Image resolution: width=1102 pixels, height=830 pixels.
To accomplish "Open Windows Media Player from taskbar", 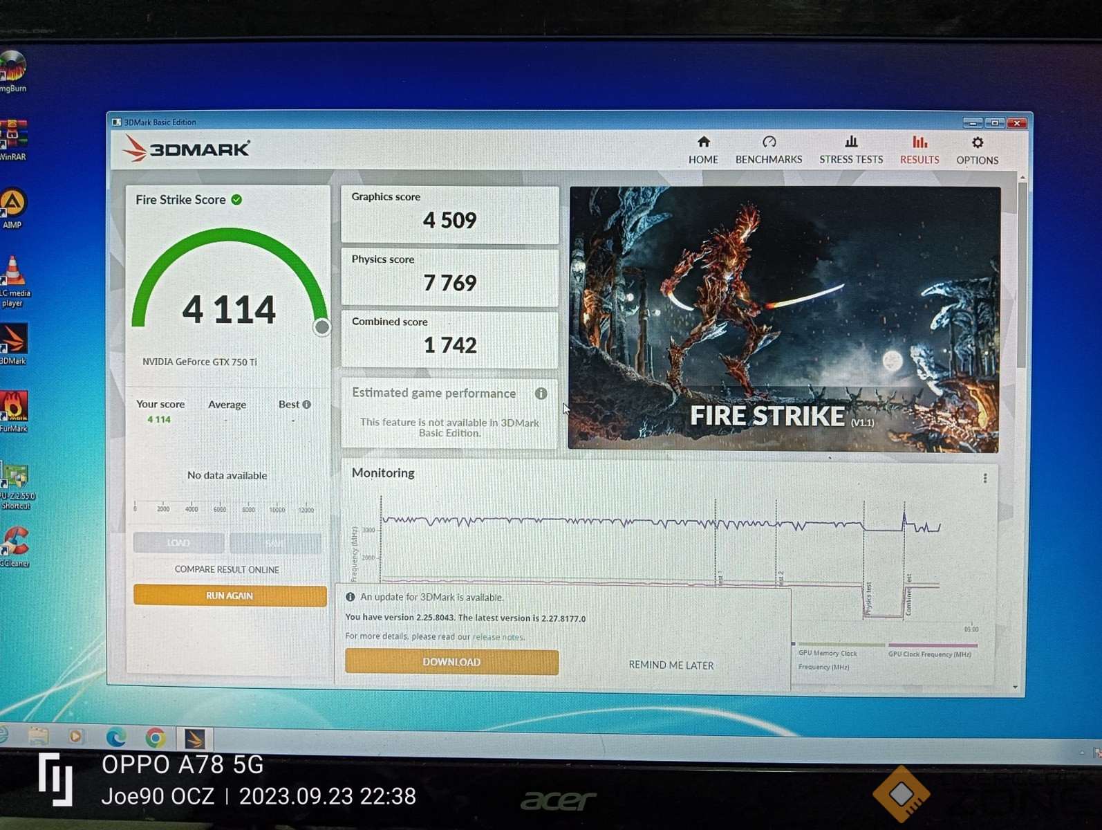I will (x=76, y=737).
